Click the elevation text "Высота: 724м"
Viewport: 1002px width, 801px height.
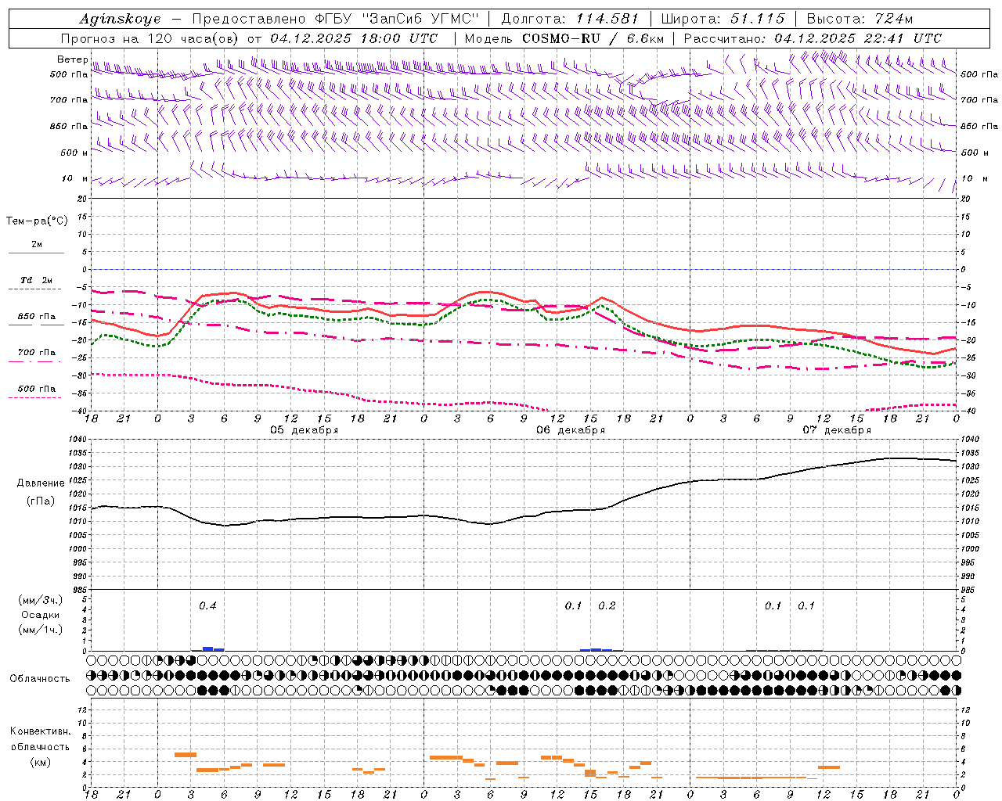[x=860, y=19]
